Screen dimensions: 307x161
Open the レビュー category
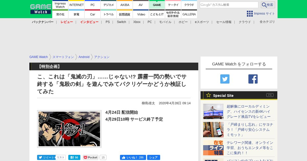pos(67,22)
